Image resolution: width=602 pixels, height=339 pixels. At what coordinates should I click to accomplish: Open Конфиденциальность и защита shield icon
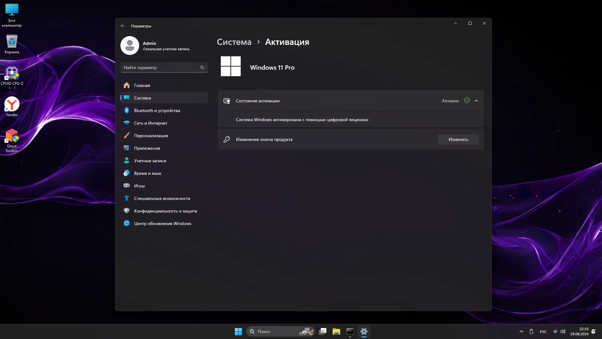(127, 211)
